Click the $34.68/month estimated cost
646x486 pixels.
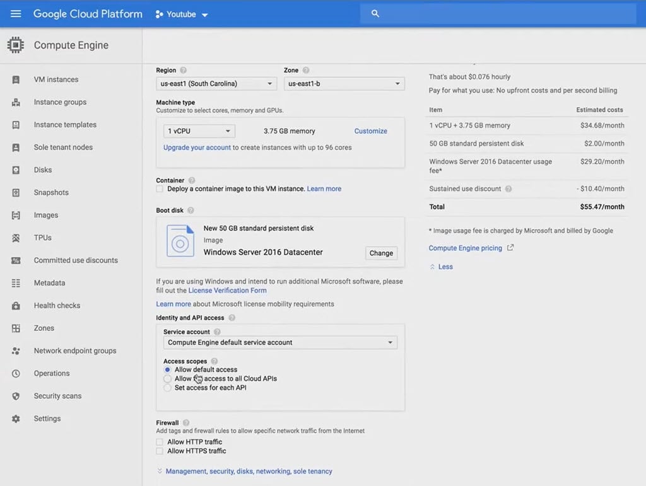tap(602, 125)
